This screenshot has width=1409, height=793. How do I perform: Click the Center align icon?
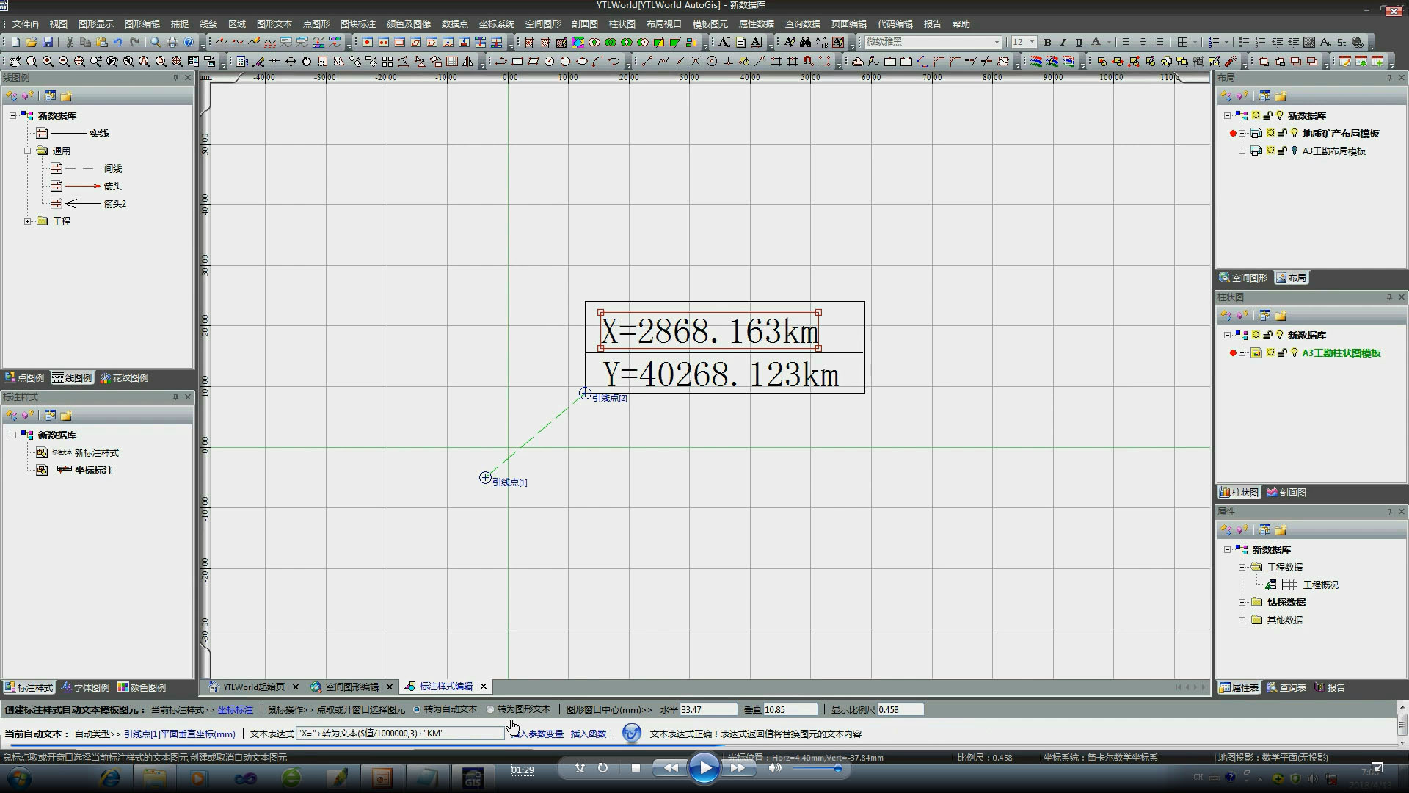click(1143, 43)
